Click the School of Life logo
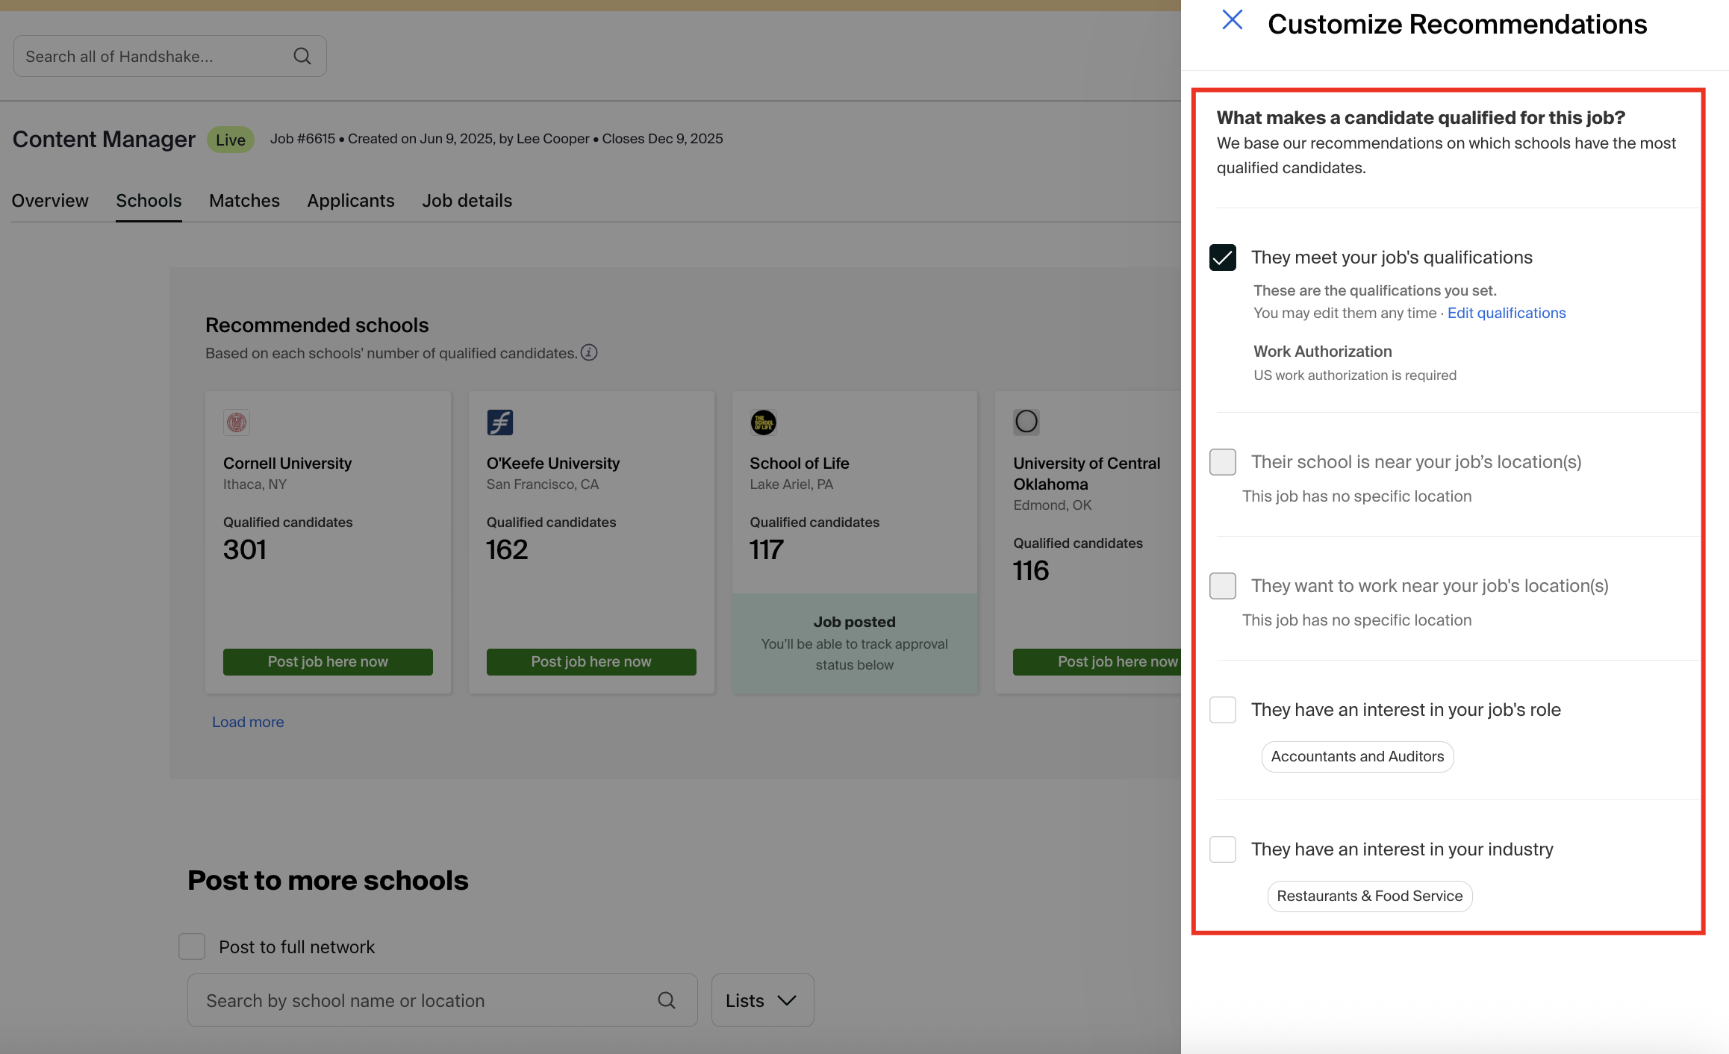 point(764,422)
